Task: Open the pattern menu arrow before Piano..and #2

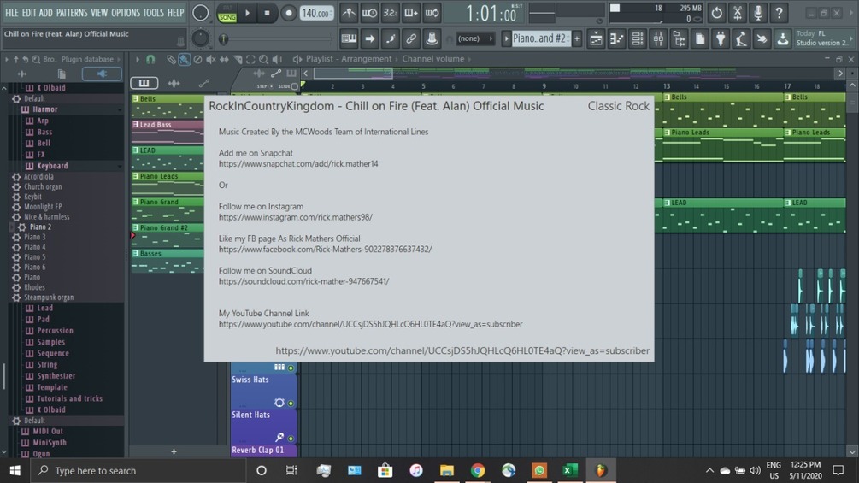Action: [506, 38]
